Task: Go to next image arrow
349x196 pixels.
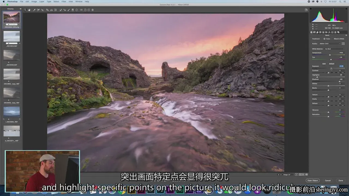Action: tap(281, 174)
